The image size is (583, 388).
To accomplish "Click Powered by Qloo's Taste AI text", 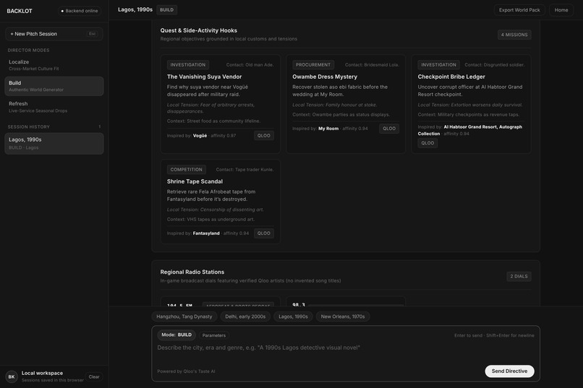I will 186,371.
